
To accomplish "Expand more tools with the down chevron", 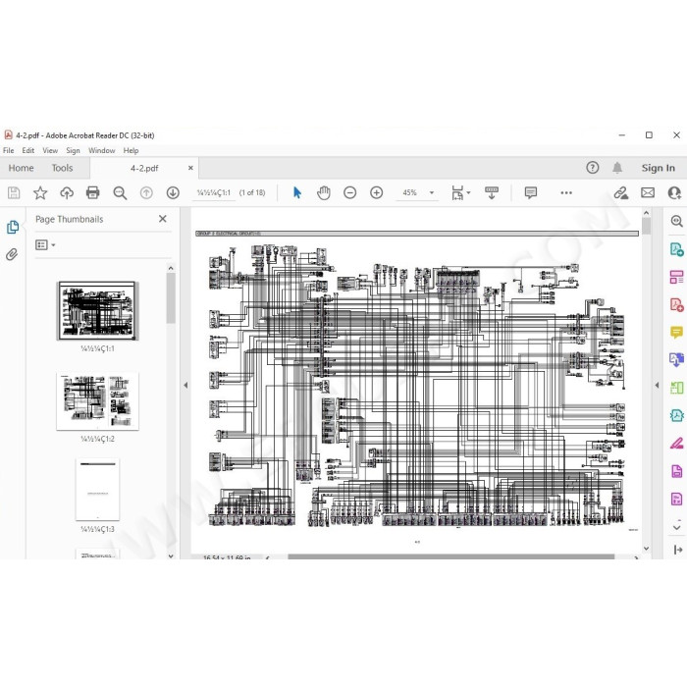I will [676, 527].
